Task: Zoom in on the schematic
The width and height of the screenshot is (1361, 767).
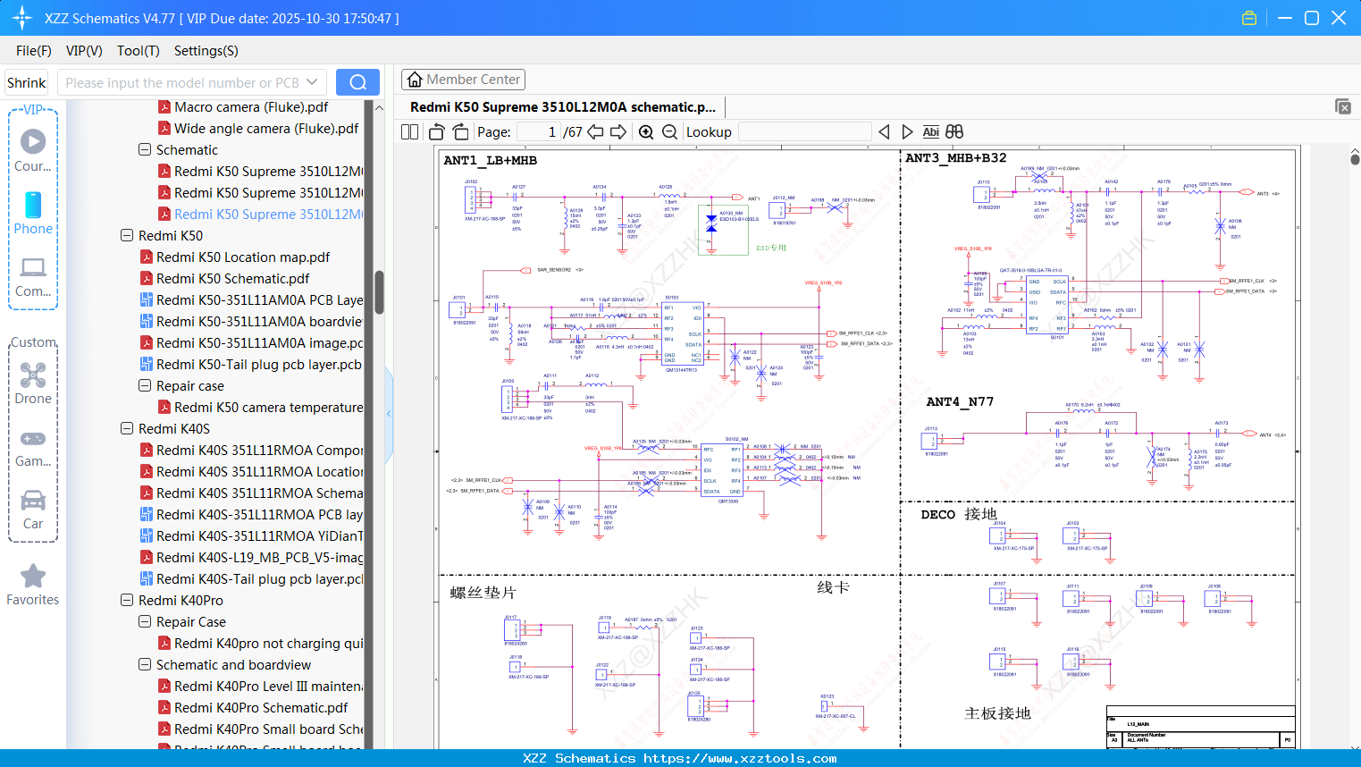Action: tap(646, 132)
